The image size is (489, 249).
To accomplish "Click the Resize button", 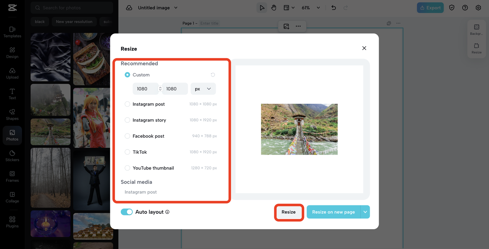I will pos(289,212).
